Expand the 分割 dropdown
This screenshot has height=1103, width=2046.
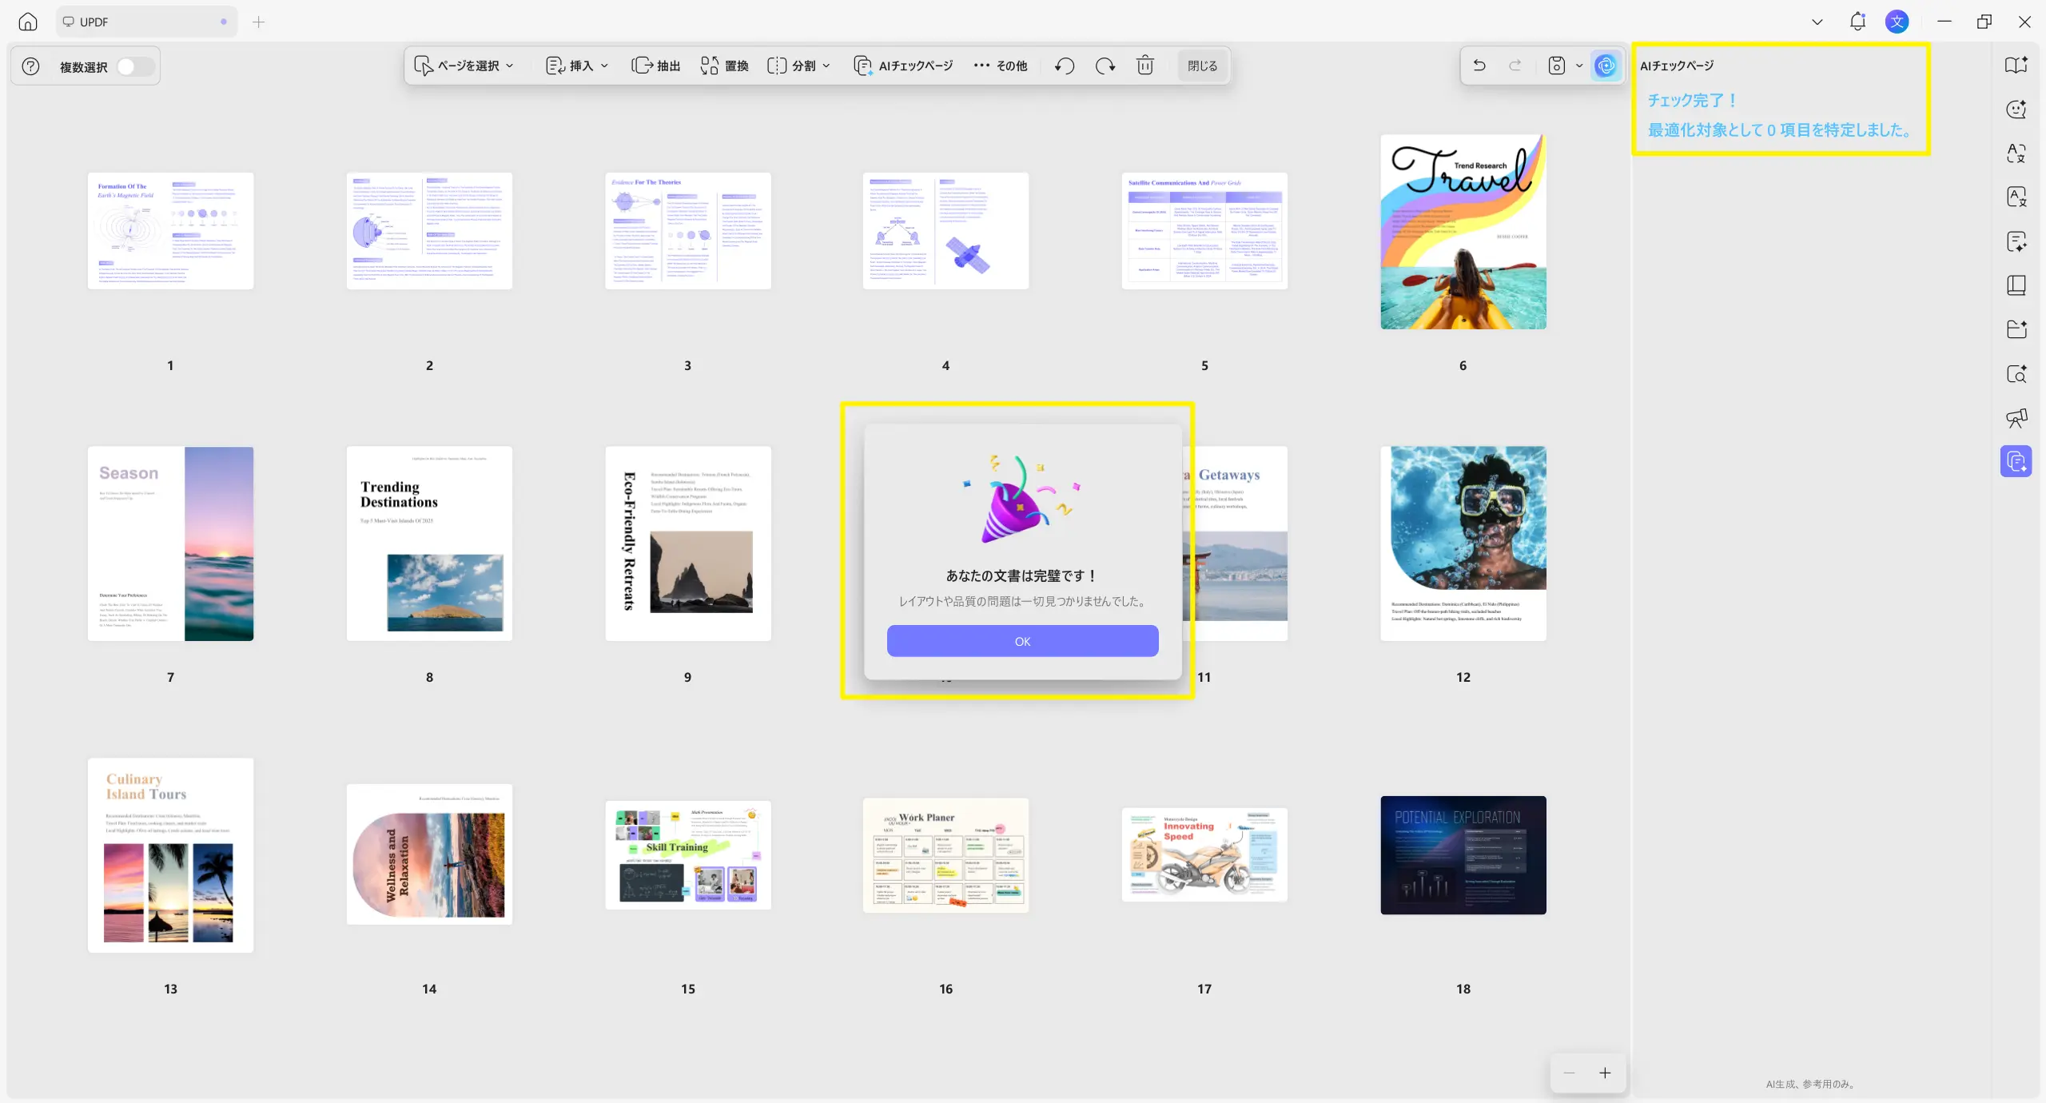pos(799,66)
